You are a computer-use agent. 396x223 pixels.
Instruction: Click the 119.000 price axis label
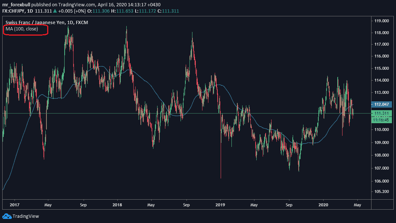(381, 21)
